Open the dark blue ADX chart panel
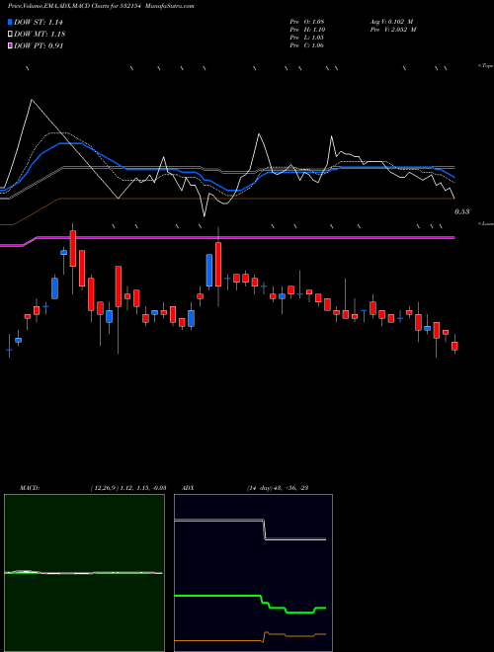This screenshot has width=494, height=652. pos(253,573)
